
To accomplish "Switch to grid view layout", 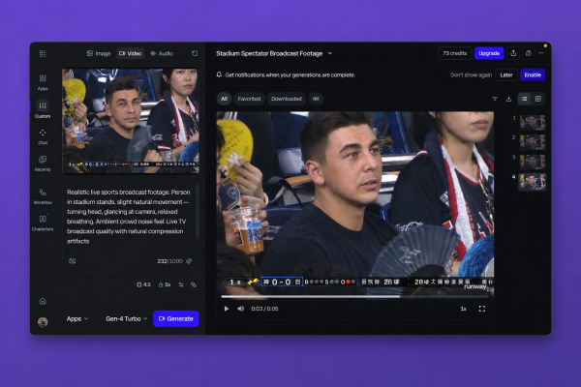I will coord(538,99).
